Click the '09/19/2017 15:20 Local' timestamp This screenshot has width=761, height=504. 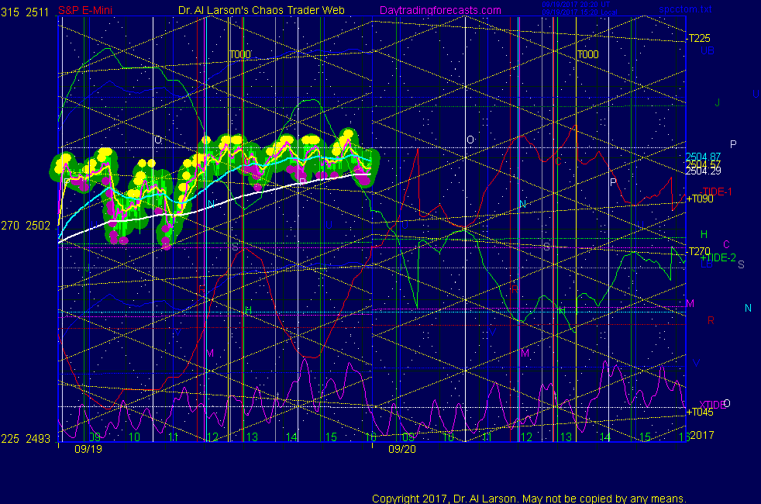(x=580, y=12)
